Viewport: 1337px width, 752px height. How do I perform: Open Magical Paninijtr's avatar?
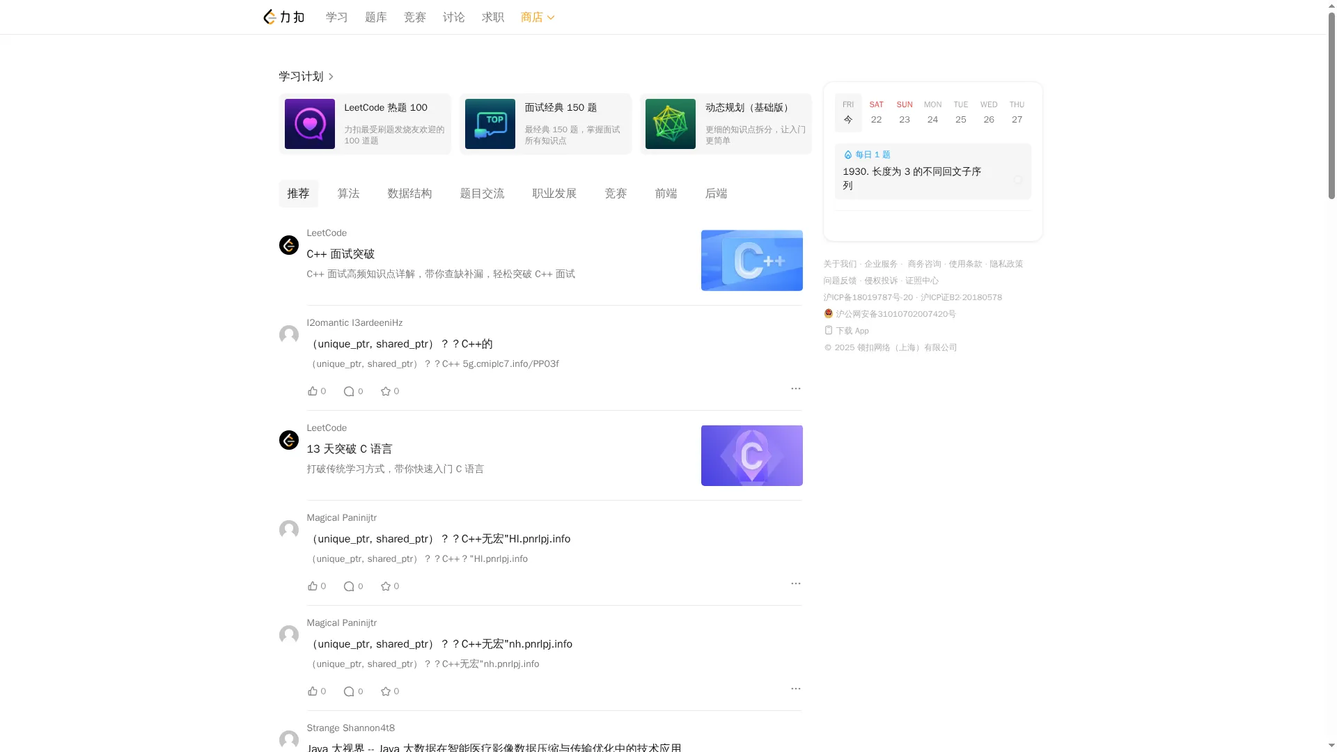(288, 530)
